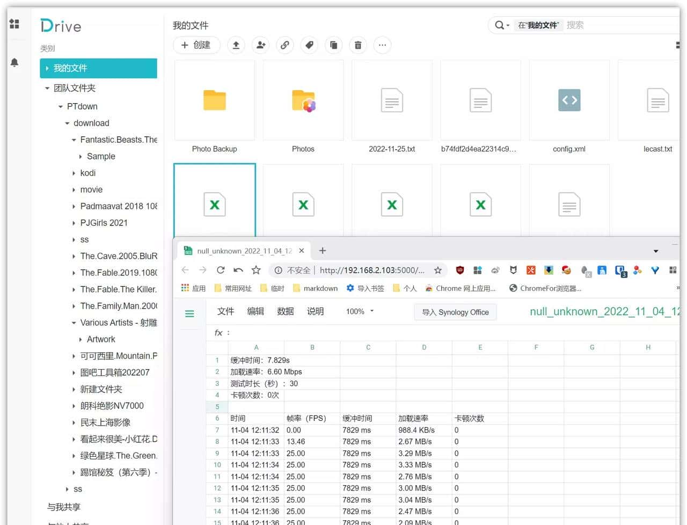Click the get link icon
The width and height of the screenshot is (687, 525).
(285, 45)
